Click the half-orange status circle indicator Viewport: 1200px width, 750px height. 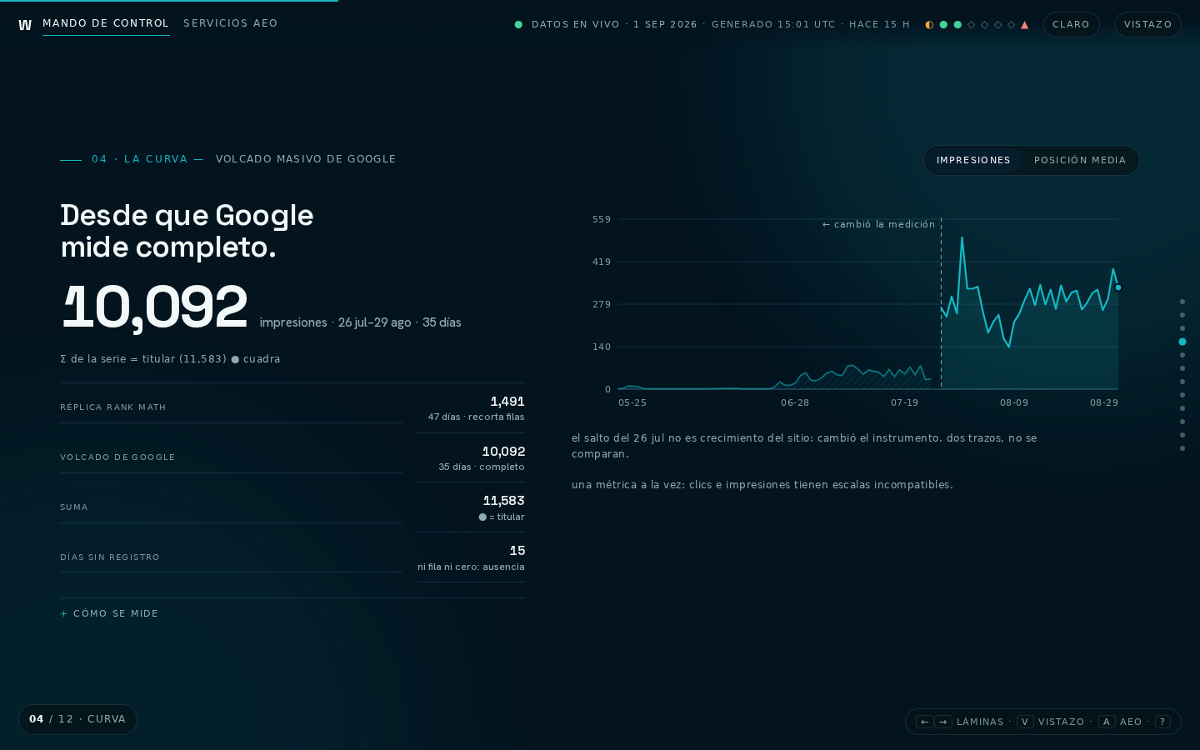(x=929, y=25)
